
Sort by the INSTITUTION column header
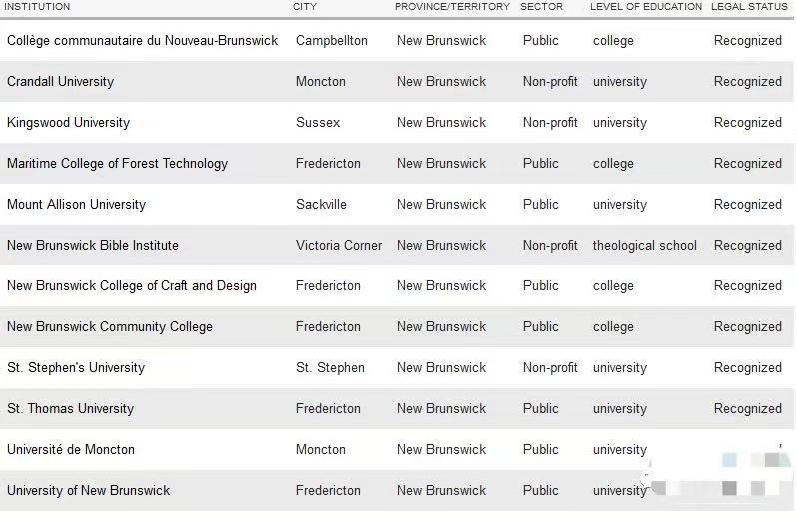pyautogui.click(x=37, y=7)
